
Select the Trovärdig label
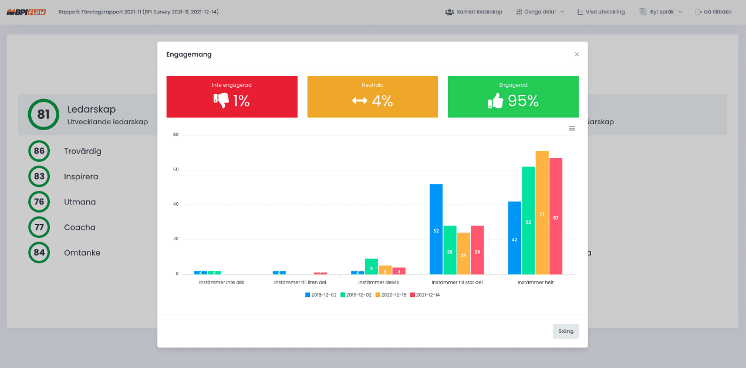83,151
